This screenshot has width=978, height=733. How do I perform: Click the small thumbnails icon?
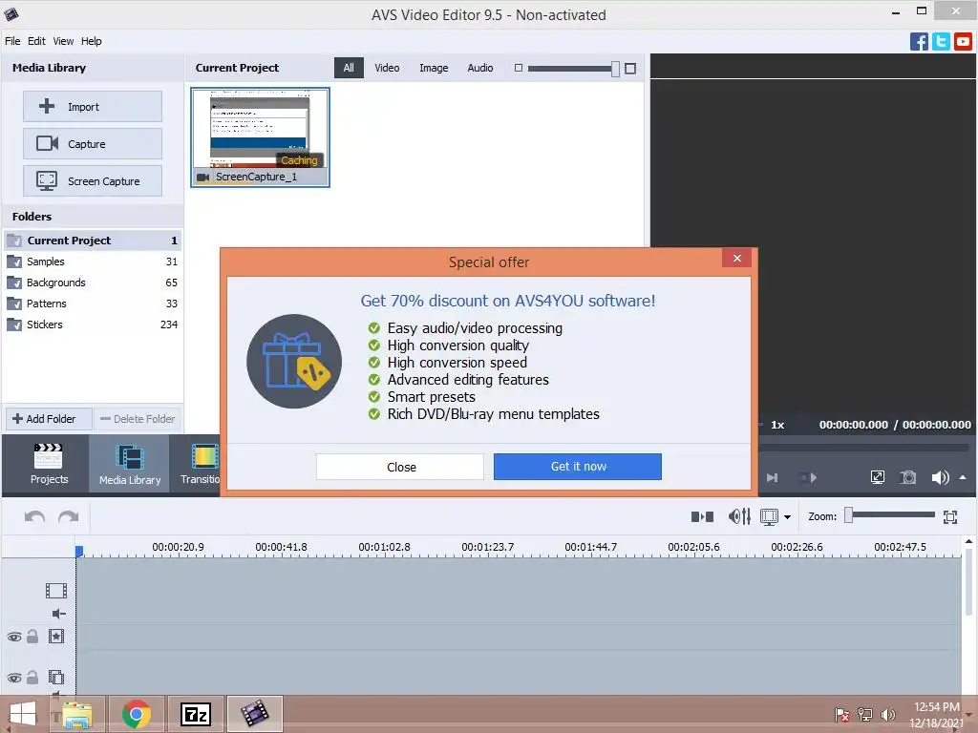(518, 68)
